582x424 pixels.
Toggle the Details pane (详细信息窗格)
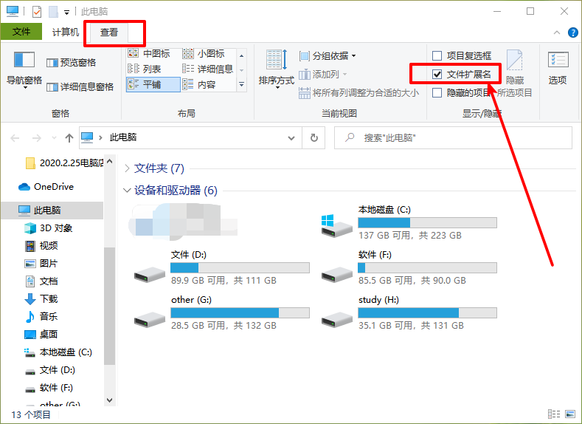(80, 87)
